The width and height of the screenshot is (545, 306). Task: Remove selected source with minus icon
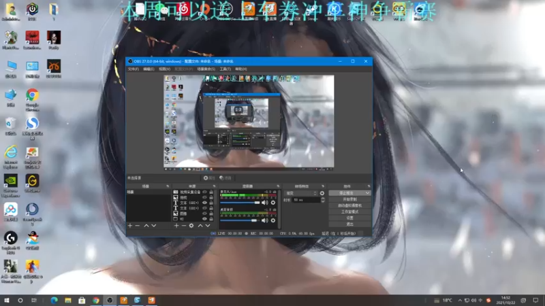coord(183,226)
